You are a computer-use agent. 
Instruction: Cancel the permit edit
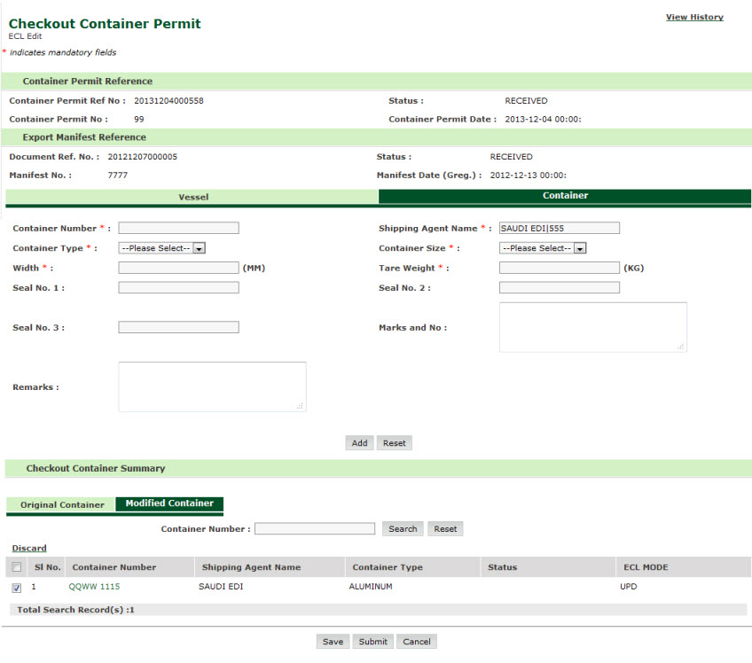(x=417, y=642)
